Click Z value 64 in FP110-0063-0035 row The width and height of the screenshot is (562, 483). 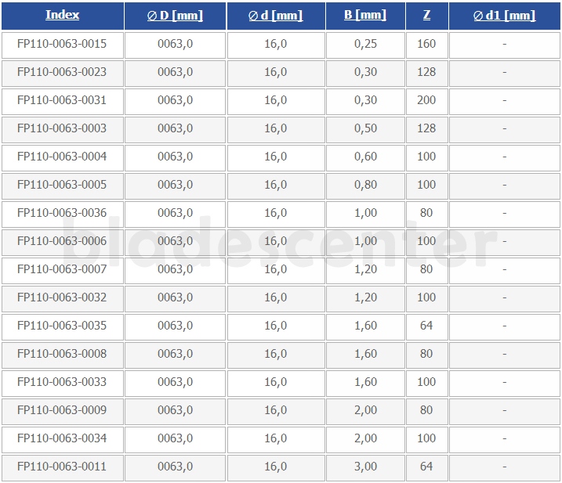[x=427, y=327]
